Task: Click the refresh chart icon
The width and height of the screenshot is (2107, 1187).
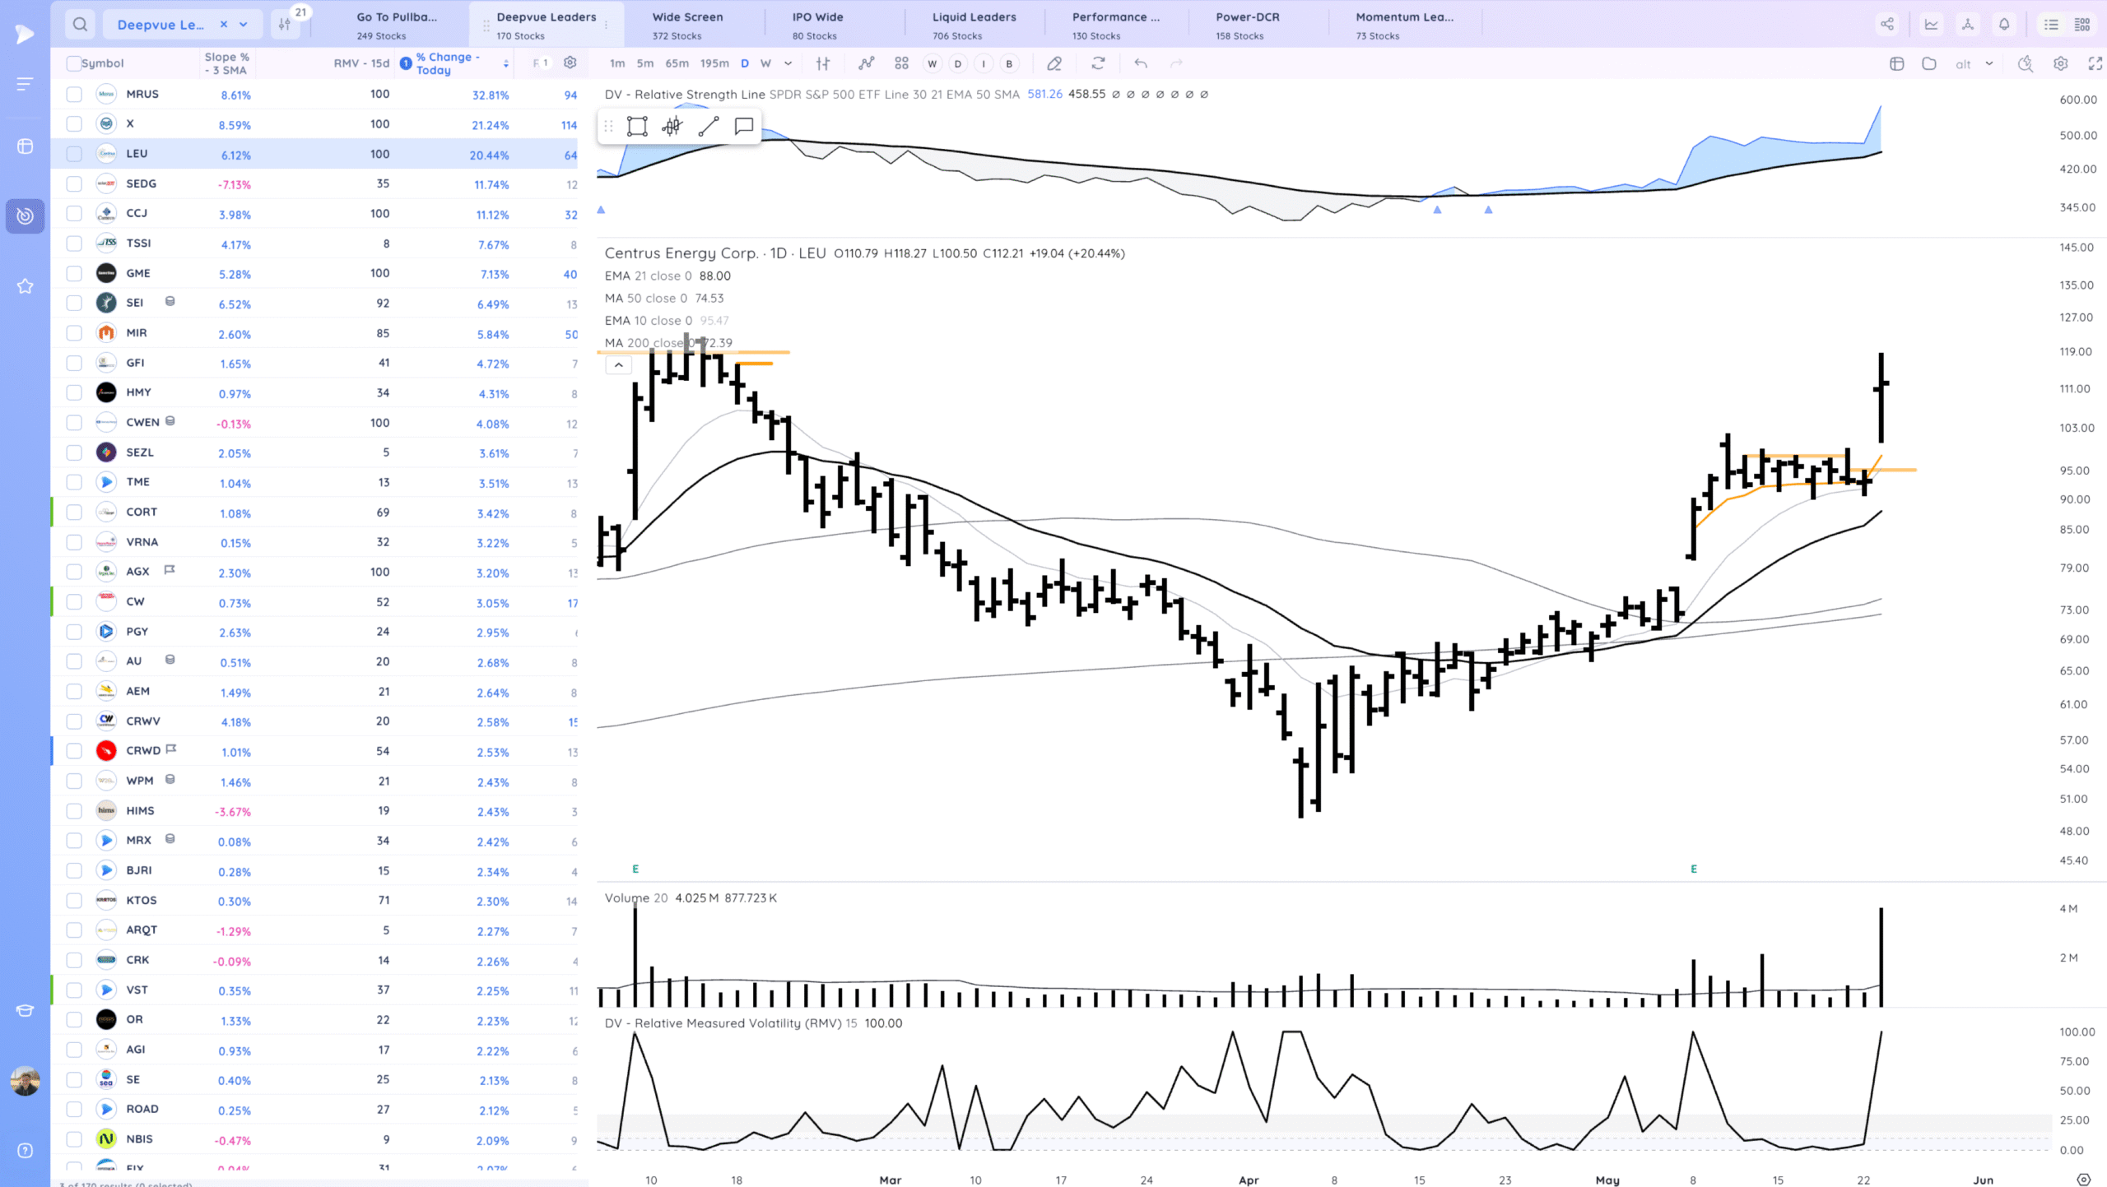Action: tap(1098, 63)
